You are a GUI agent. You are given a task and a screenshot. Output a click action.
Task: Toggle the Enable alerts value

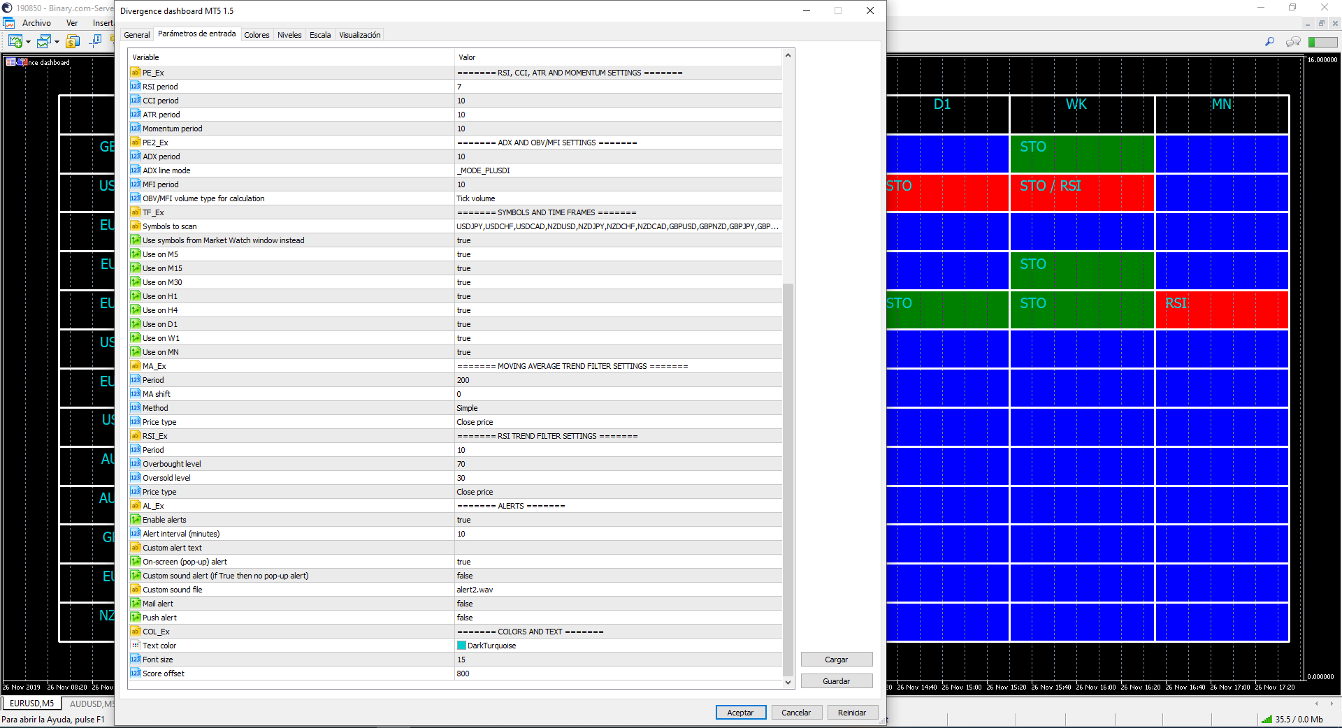[618, 520]
